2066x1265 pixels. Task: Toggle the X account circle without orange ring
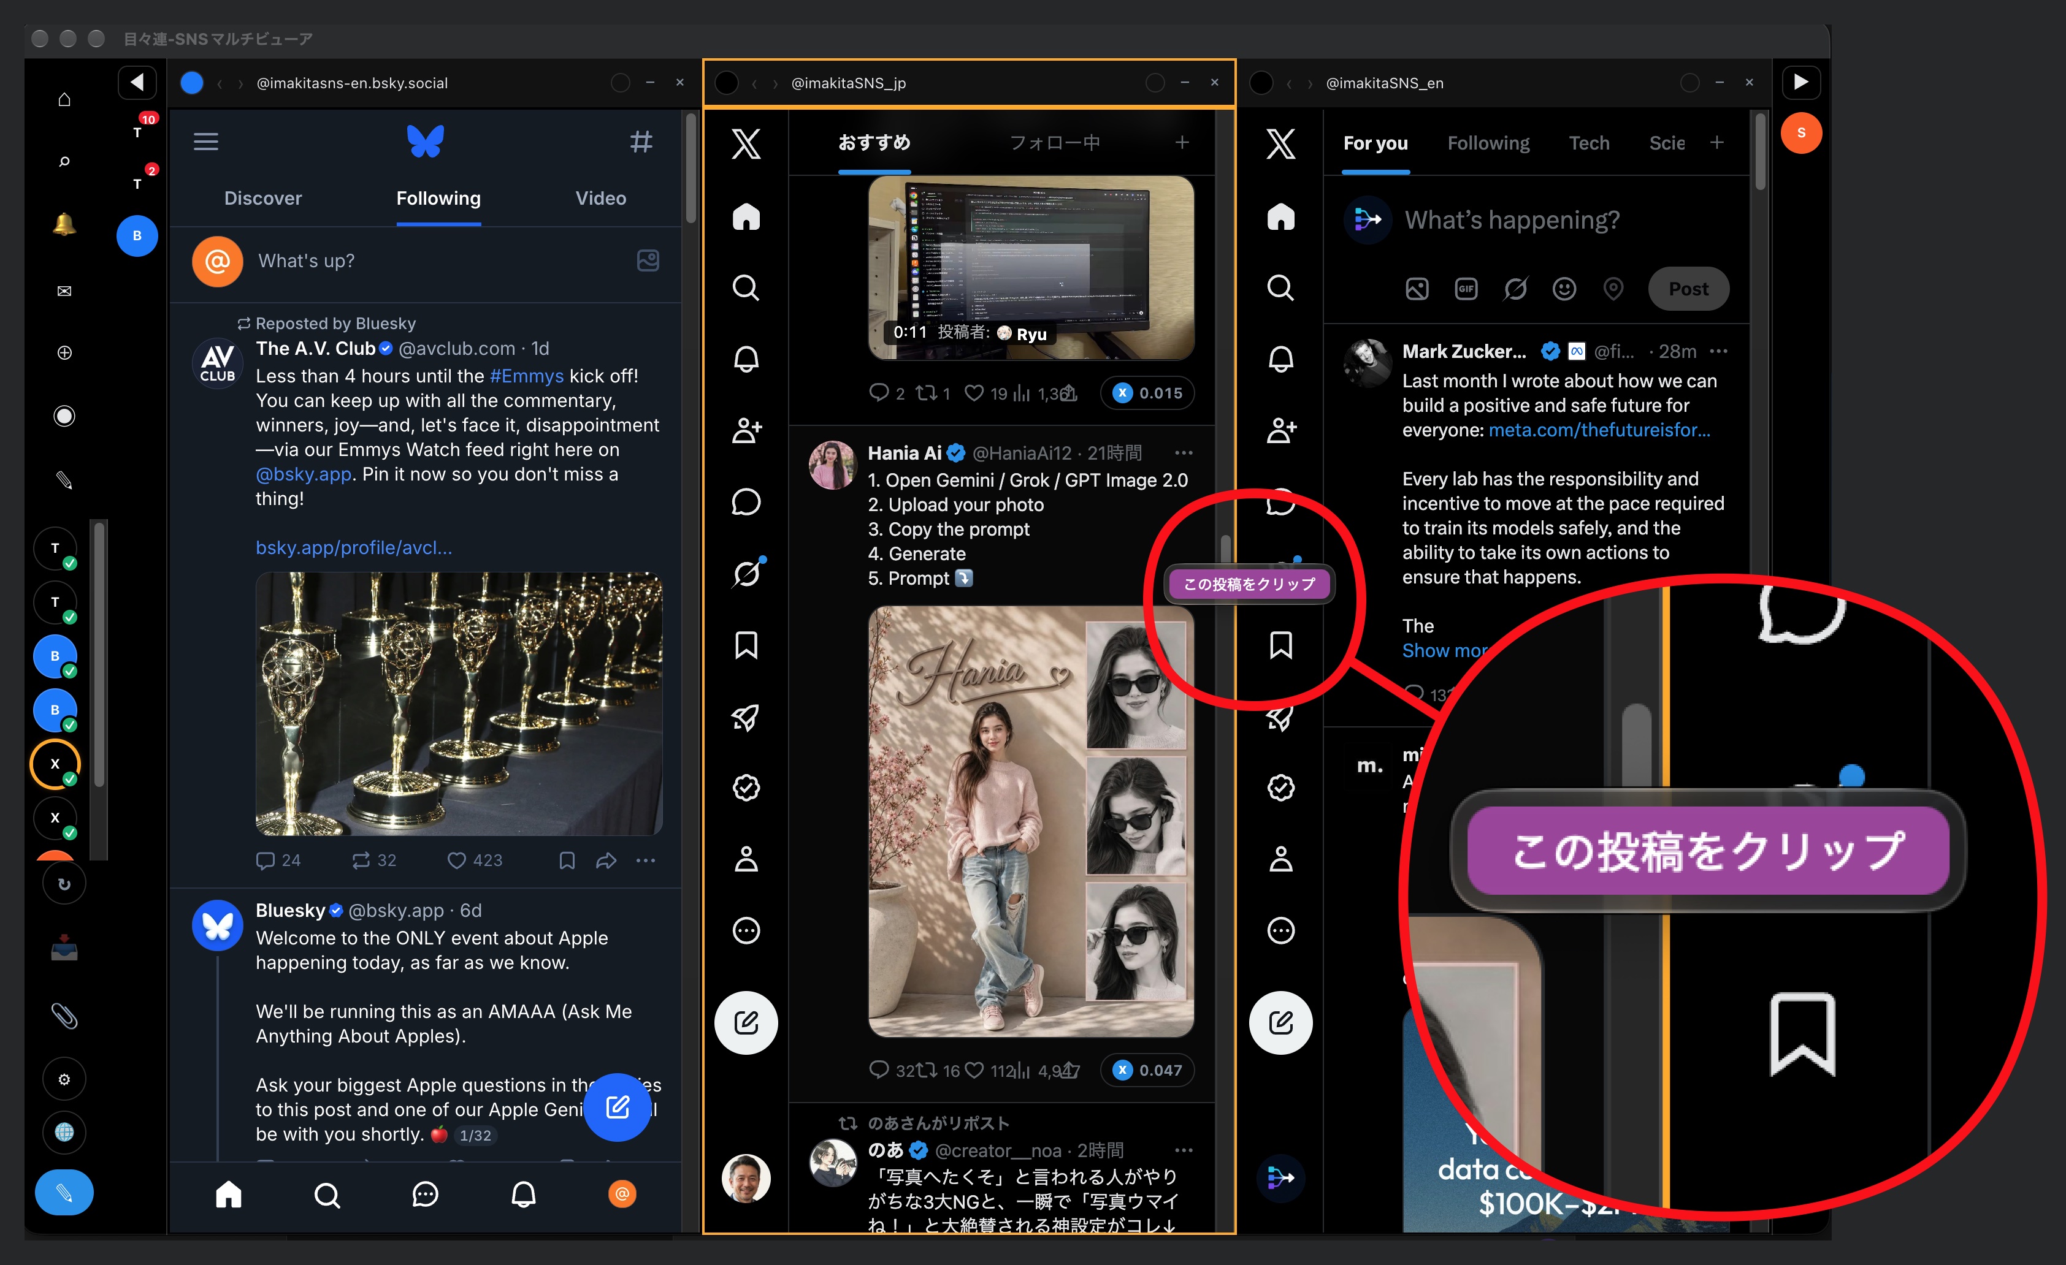tap(55, 818)
